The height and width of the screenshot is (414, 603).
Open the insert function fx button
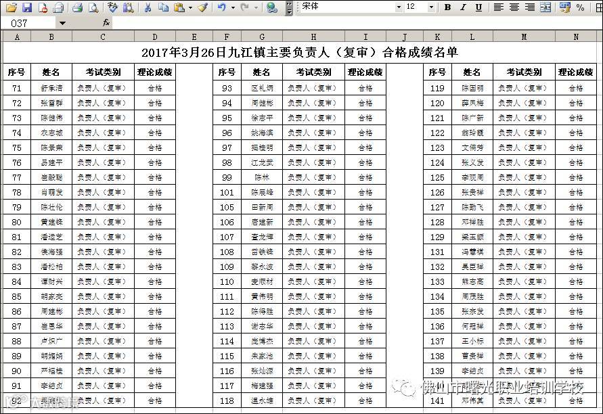click(x=106, y=23)
